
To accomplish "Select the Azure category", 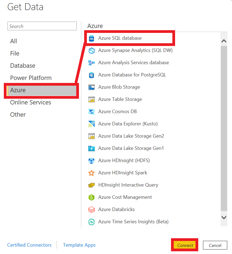I will [x=42, y=90].
